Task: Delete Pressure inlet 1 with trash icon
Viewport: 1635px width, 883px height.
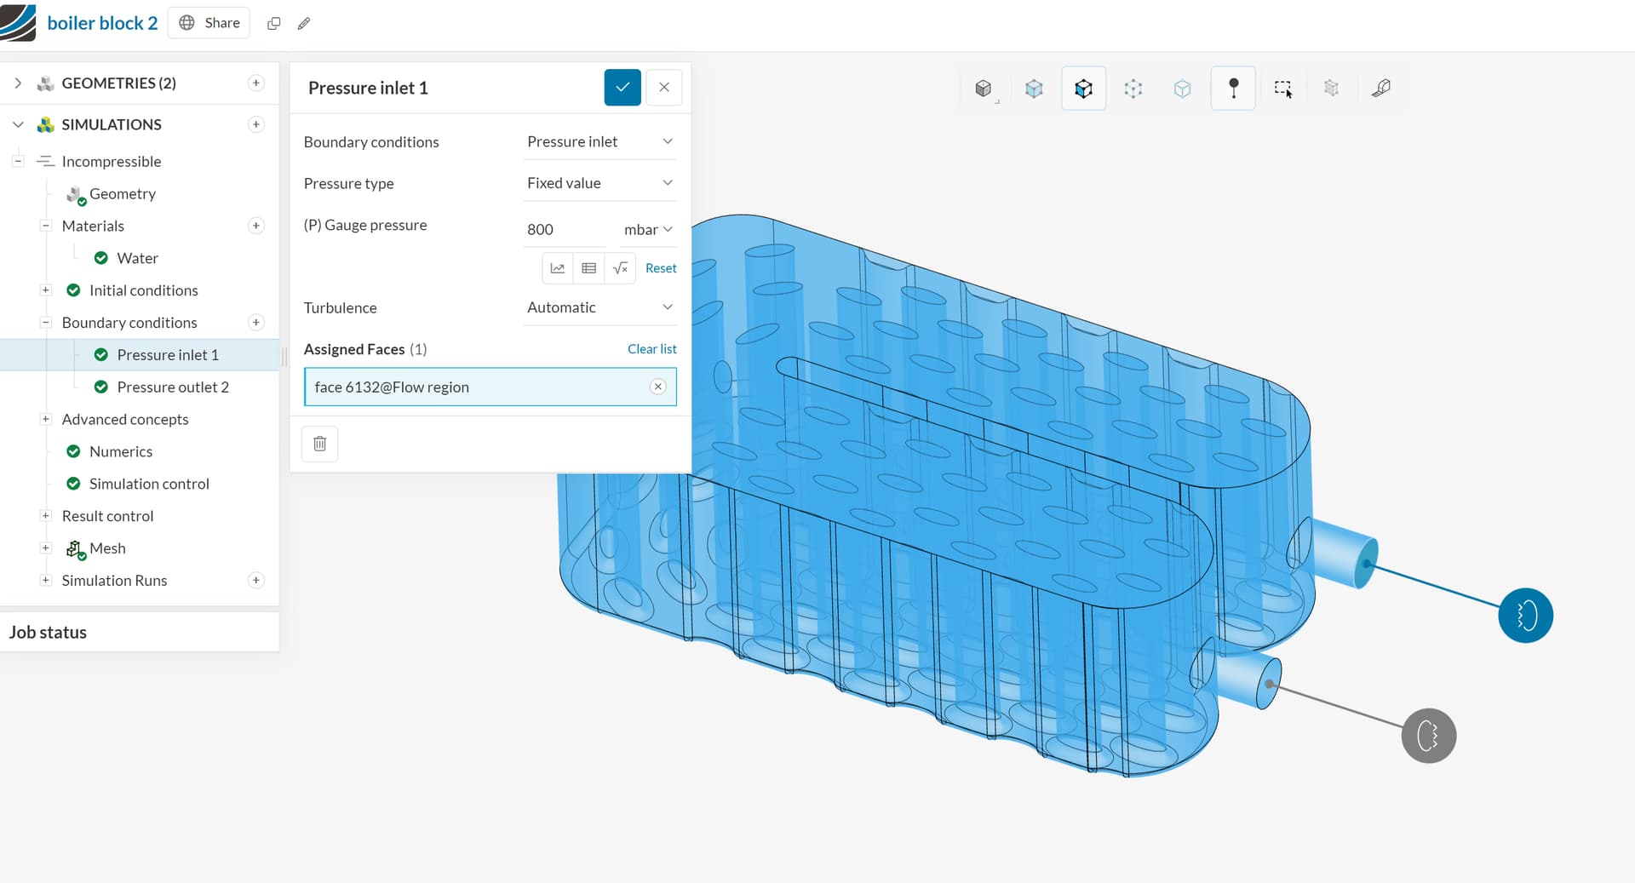Action: pos(319,444)
